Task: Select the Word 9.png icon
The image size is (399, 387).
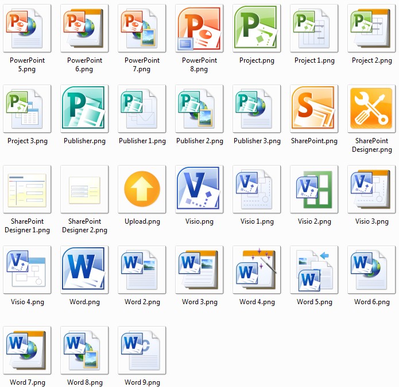Action: [x=142, y=350]
